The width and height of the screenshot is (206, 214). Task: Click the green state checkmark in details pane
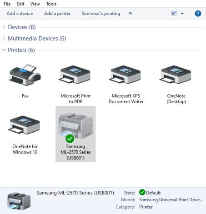point(142,192)
